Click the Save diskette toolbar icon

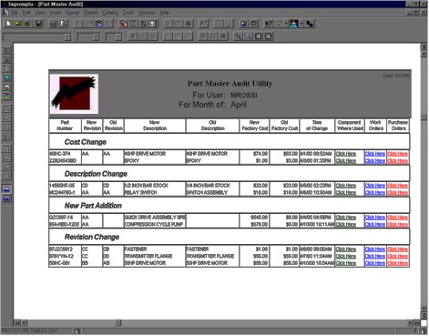(38, 24)
